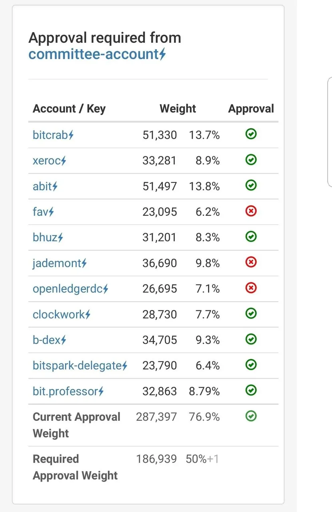
Task: Click the green approval check for clockwork
Action: [x=251, y=314]
